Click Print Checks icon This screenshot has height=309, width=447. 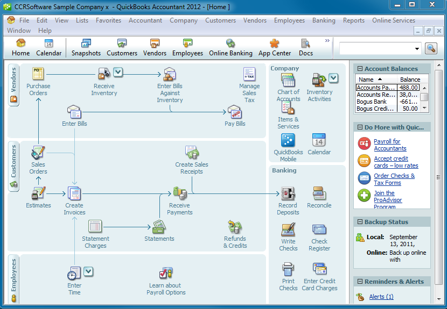click(x=288, y=269)
